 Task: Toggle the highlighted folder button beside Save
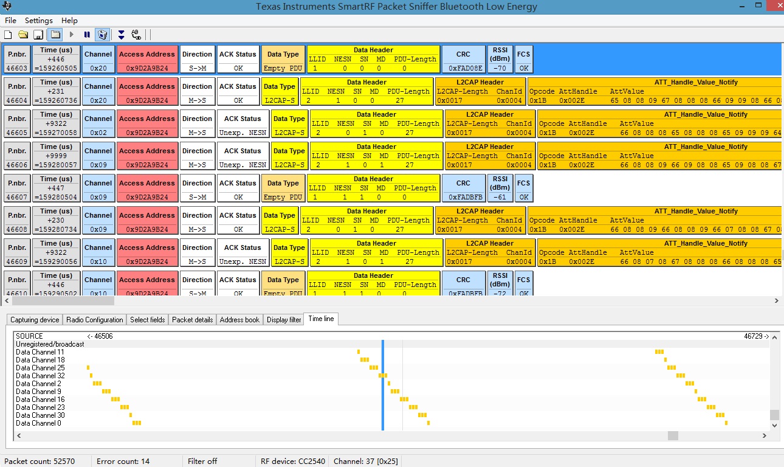tap(55, 35)
